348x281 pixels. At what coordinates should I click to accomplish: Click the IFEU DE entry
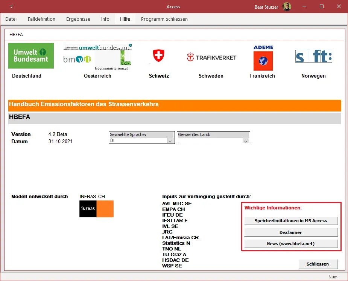coord(172,215)
